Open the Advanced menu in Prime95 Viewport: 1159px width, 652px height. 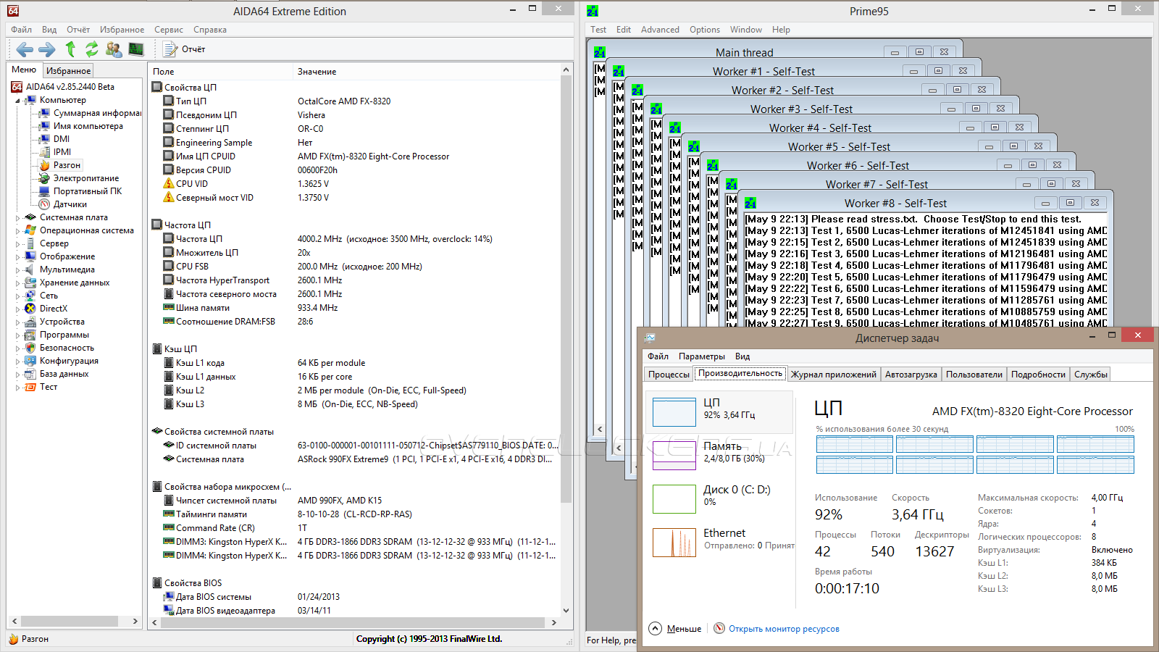pyautogui.click(x=660, y=30)
